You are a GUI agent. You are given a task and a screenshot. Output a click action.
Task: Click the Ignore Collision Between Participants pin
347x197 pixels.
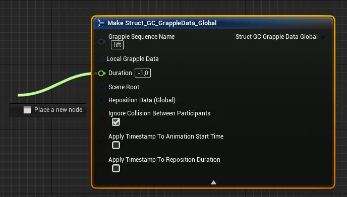point(101,118)
